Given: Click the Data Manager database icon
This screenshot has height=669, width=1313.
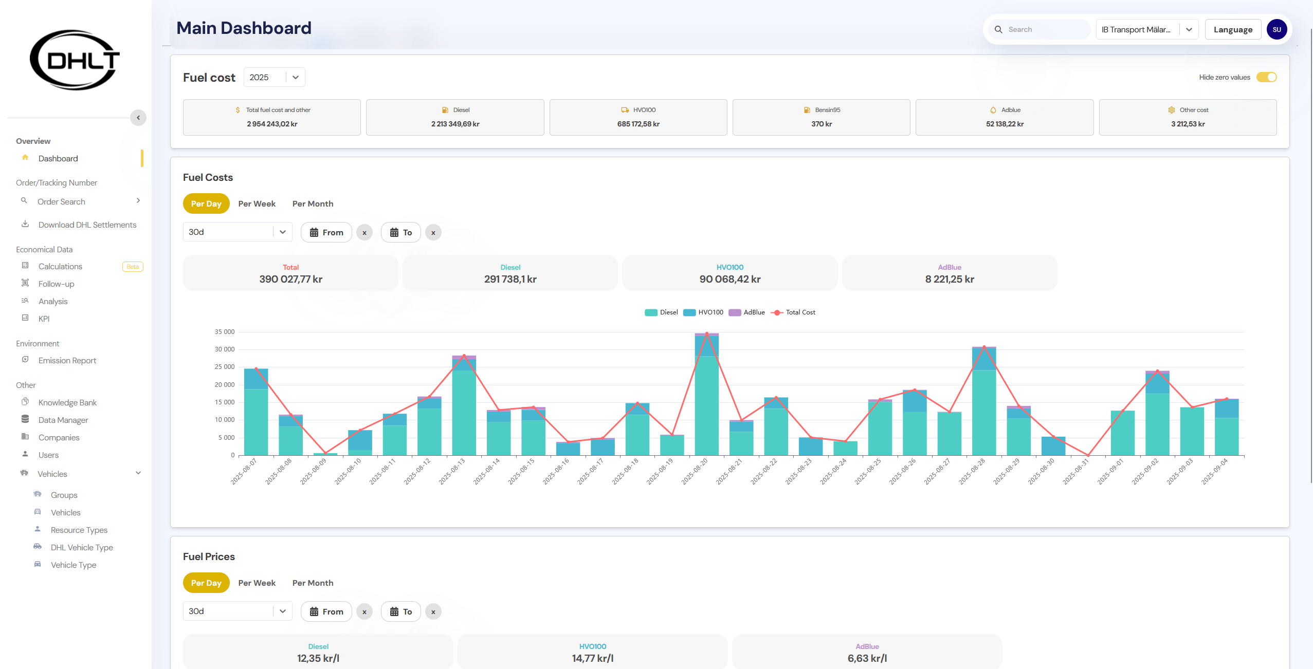Looking at the screenshot, I should click(x=25, y=419).
